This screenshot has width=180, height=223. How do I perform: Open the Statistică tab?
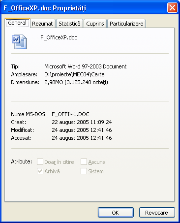tap(69, 24)
